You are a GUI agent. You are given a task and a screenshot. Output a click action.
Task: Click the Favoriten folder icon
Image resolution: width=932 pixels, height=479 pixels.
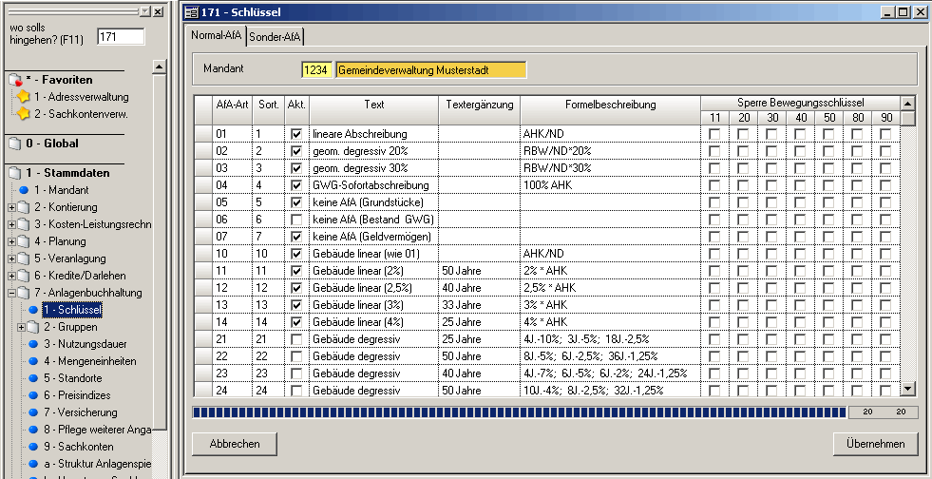pos(16,80)
